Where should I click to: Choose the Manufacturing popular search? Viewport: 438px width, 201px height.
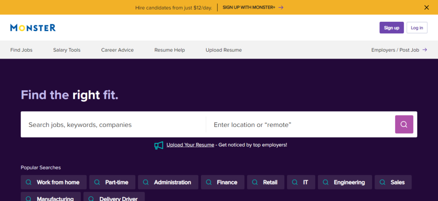click(51, 197)
